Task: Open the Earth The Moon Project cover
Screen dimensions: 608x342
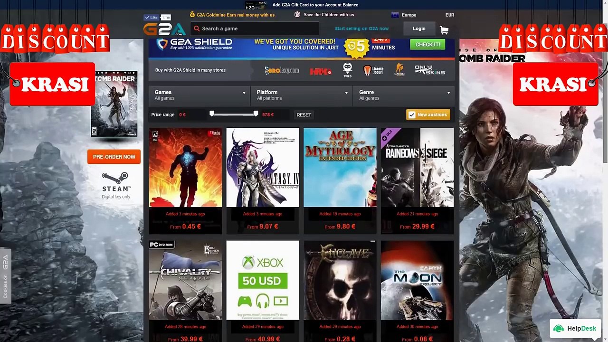Action: [417, 280]
